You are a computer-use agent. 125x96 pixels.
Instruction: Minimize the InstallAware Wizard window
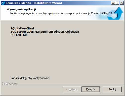(x=113, y=3)
